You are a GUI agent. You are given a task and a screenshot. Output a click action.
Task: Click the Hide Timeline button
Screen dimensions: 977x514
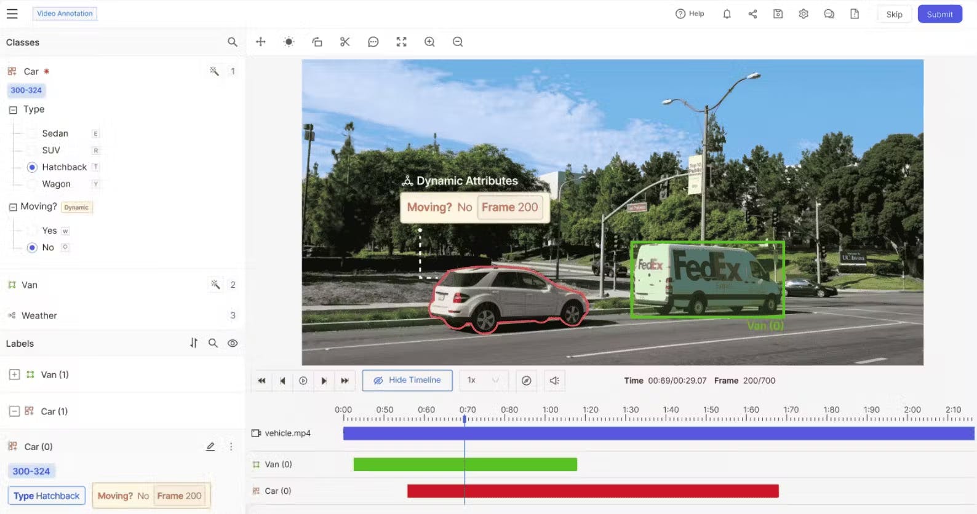coord(407,381)
